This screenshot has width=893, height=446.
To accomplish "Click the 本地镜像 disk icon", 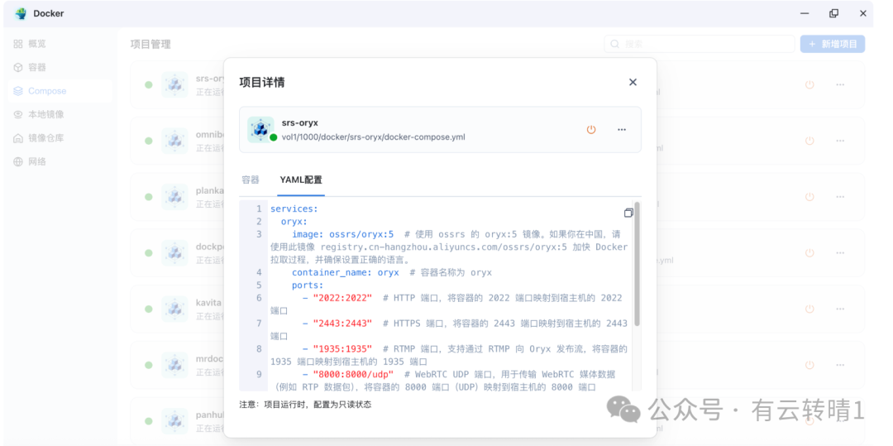I will 18,114.
